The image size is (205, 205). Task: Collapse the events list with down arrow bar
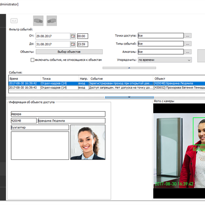click(129, 97)
